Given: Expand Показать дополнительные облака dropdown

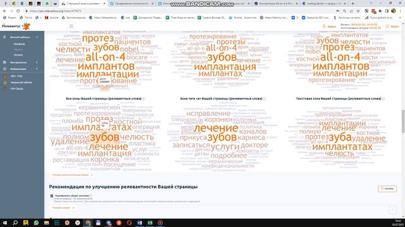Looking at the screenshot, I should click(72, 175).
